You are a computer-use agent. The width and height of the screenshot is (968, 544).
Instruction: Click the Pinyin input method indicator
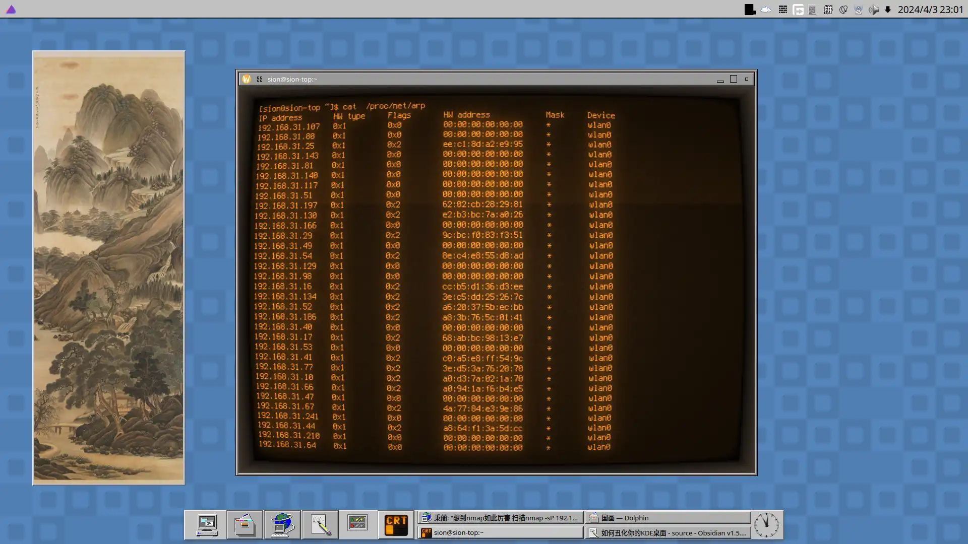click(x=828, y=10)
